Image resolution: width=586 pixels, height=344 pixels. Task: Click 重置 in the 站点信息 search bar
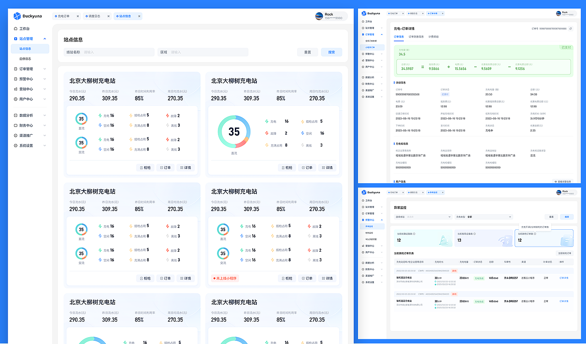308,52
